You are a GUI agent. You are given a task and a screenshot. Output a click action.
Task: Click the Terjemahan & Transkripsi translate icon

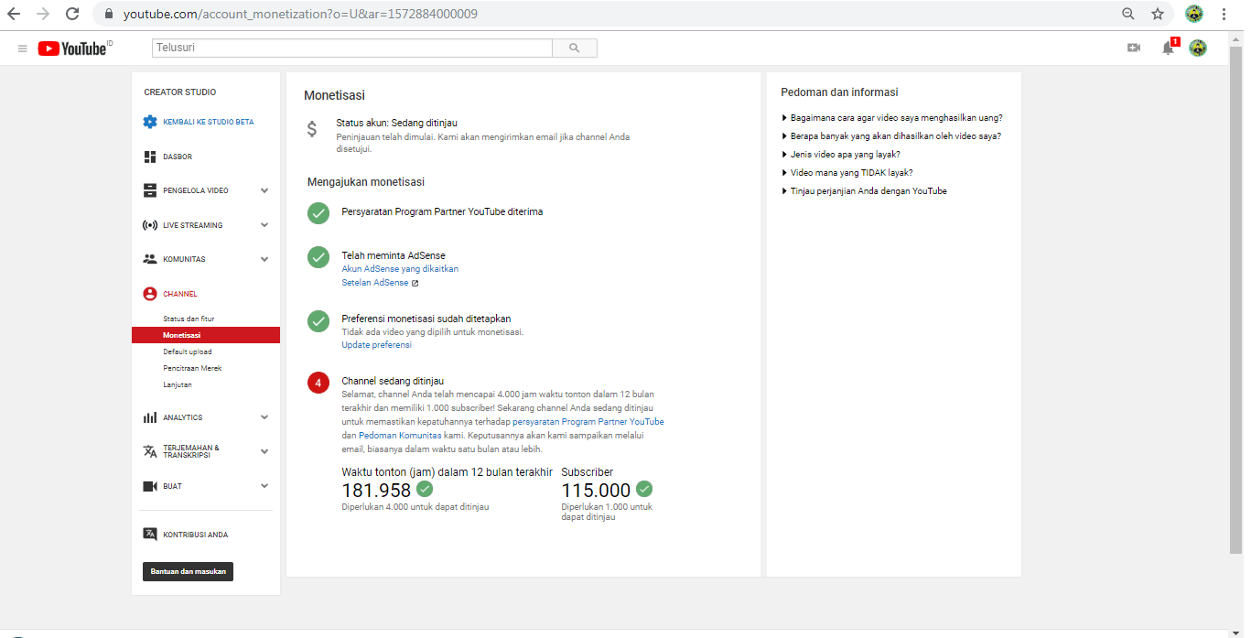[x=150, y=451]
